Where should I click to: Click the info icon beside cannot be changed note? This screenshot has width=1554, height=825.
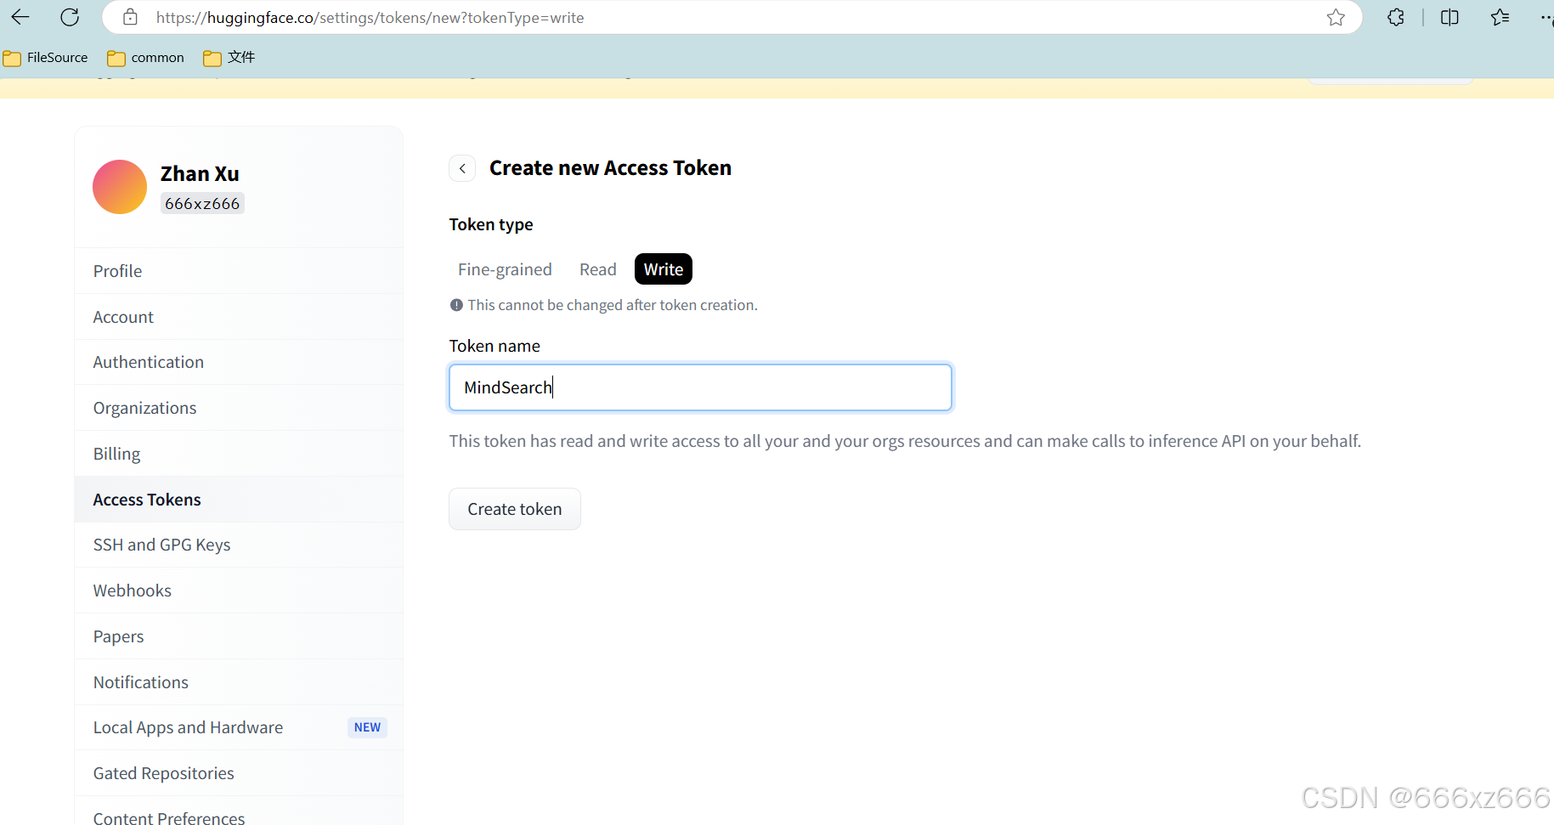click(x=456, y=305)
